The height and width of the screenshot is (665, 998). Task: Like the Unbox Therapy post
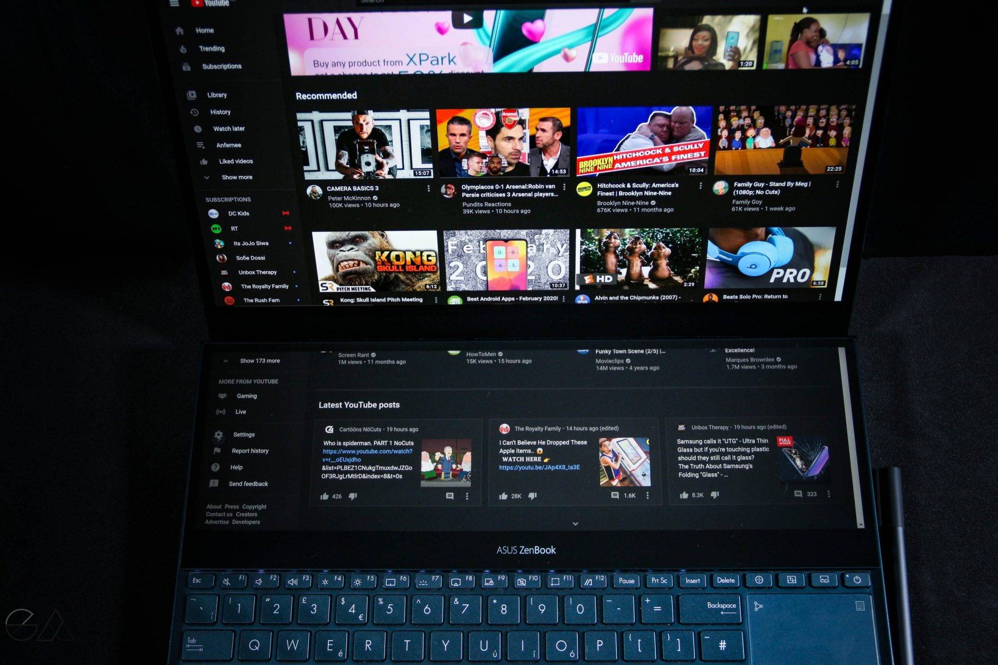pos(684,495)
